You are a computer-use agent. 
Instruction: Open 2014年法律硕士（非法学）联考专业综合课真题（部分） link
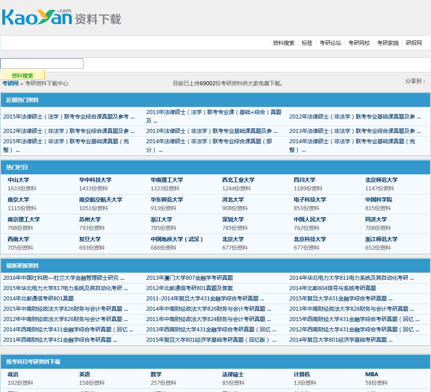(209, 145)
